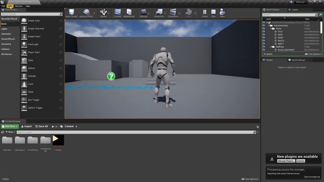The height and width of the screenshot is (182, 324).
Task: Open Content from the main toolbar
Action: 117,12
